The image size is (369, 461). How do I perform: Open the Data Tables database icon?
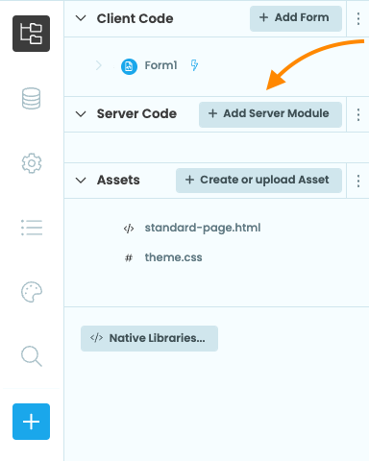click(x=31, y=98)
